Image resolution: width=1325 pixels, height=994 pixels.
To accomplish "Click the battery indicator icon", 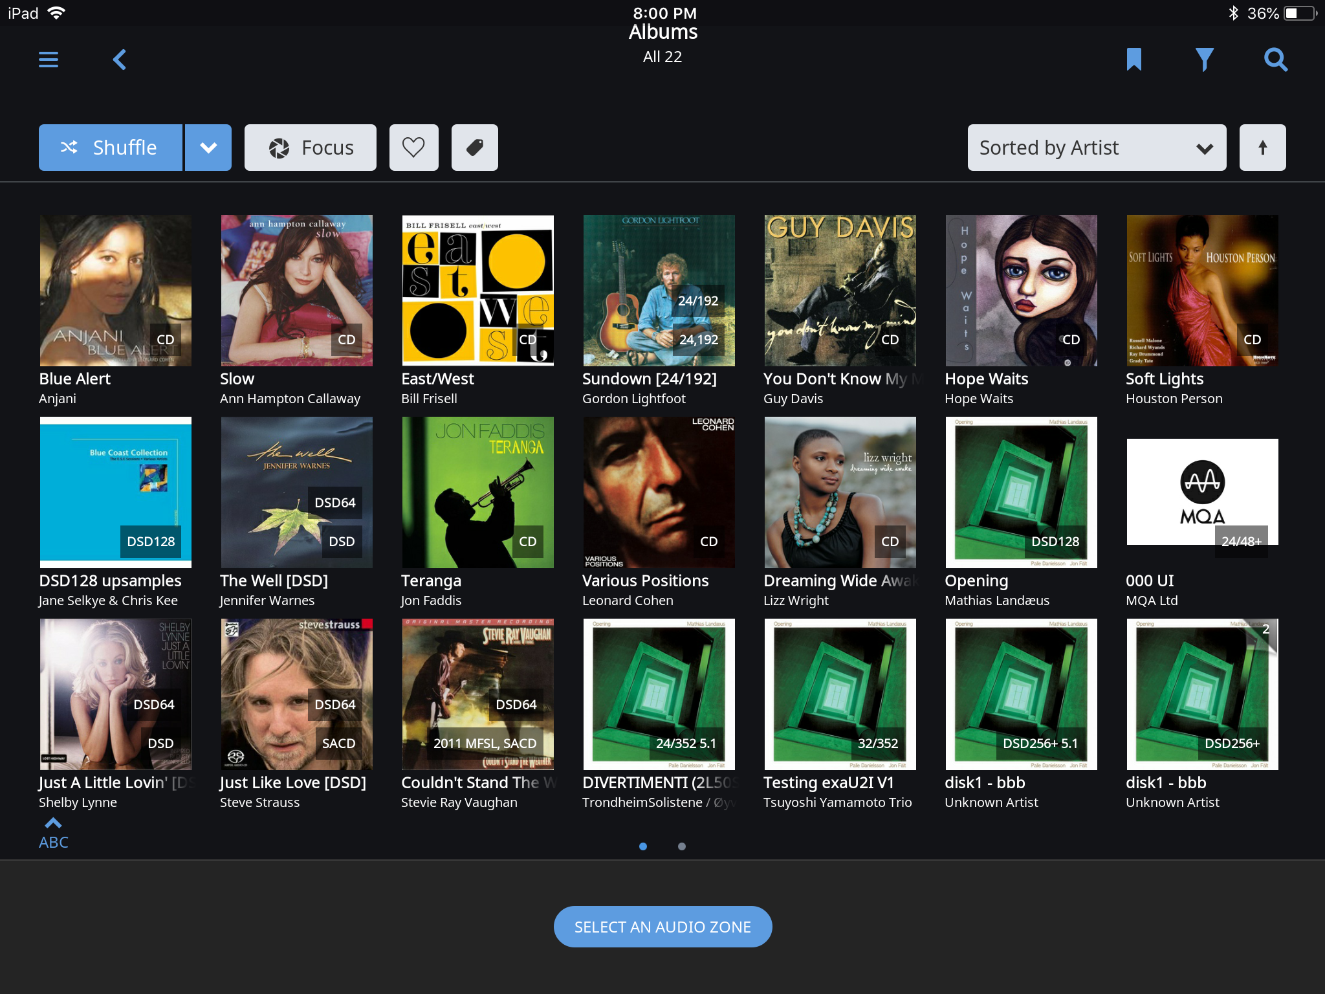I will pyautogui.click(x=1300, y=13).
